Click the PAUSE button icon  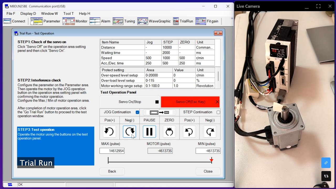149,132
